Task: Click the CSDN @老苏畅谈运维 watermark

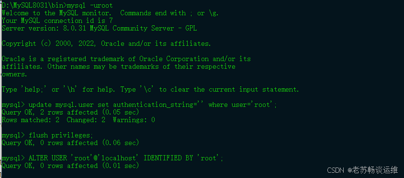Action: pos(362,170)
